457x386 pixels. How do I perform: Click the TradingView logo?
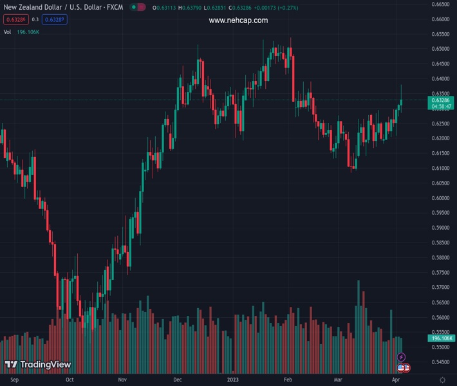[x=37, y=365]
